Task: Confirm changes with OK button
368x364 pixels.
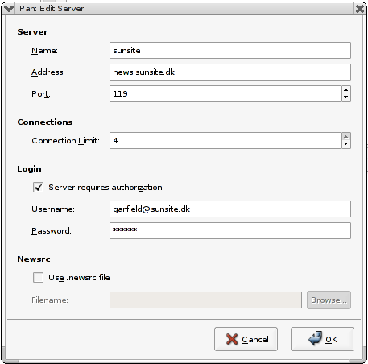Action: tap(322, 339)
